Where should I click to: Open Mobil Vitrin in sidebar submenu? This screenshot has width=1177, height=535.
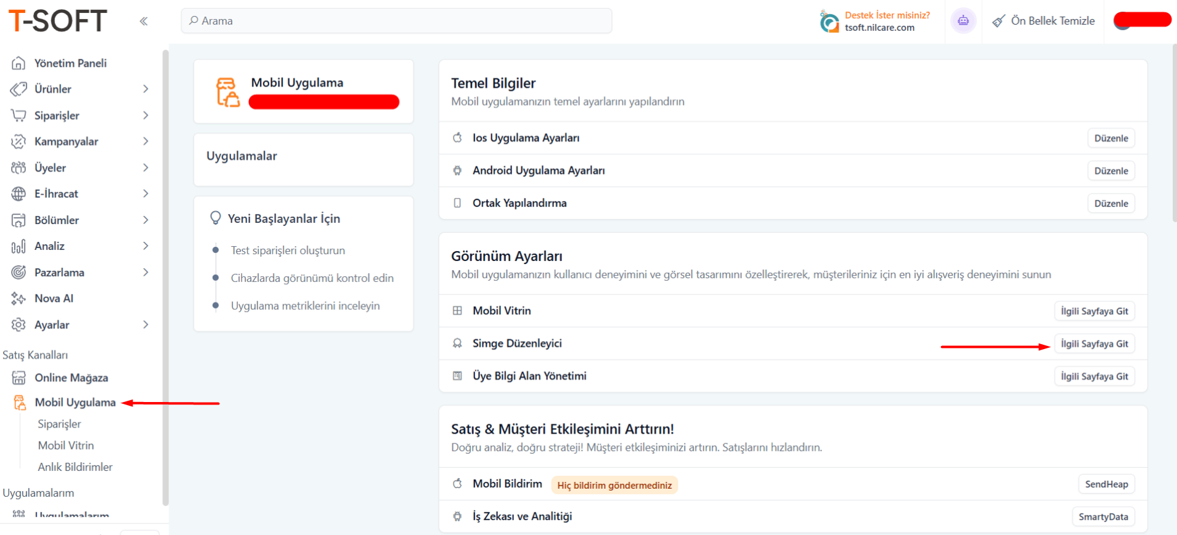[66, 446]
